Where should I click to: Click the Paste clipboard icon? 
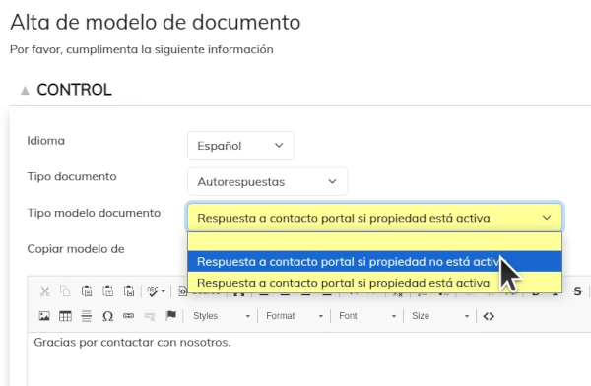coord(87,291)
